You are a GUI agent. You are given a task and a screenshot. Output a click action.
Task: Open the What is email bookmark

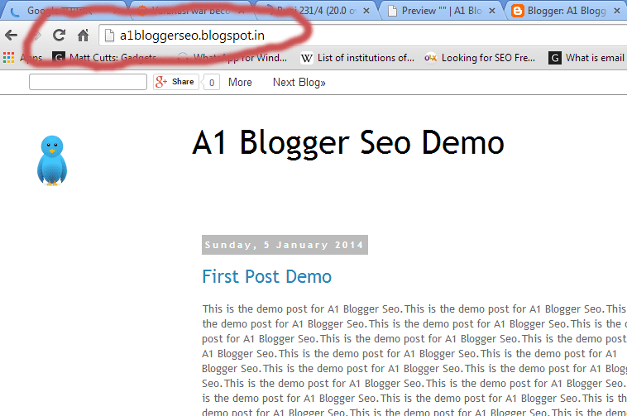pos(586,58)
